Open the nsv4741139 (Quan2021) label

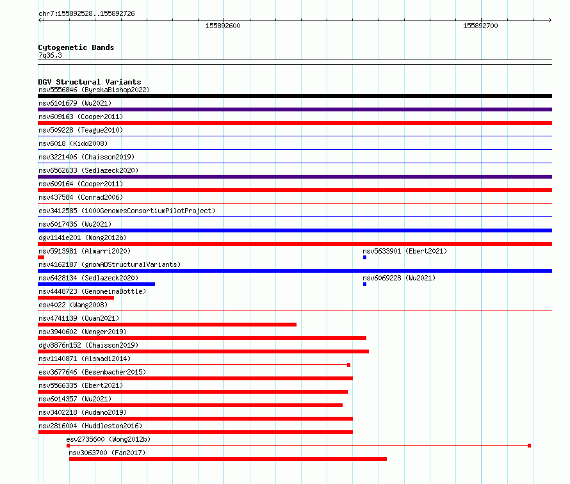tap(79, 318)
